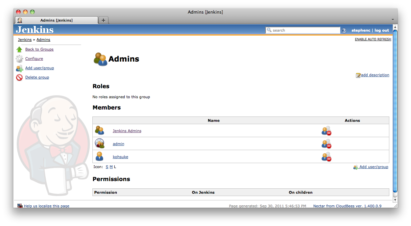Click the search help question mark icon
The width and height of the screenshot is (411, 226).
click(344, 31)
